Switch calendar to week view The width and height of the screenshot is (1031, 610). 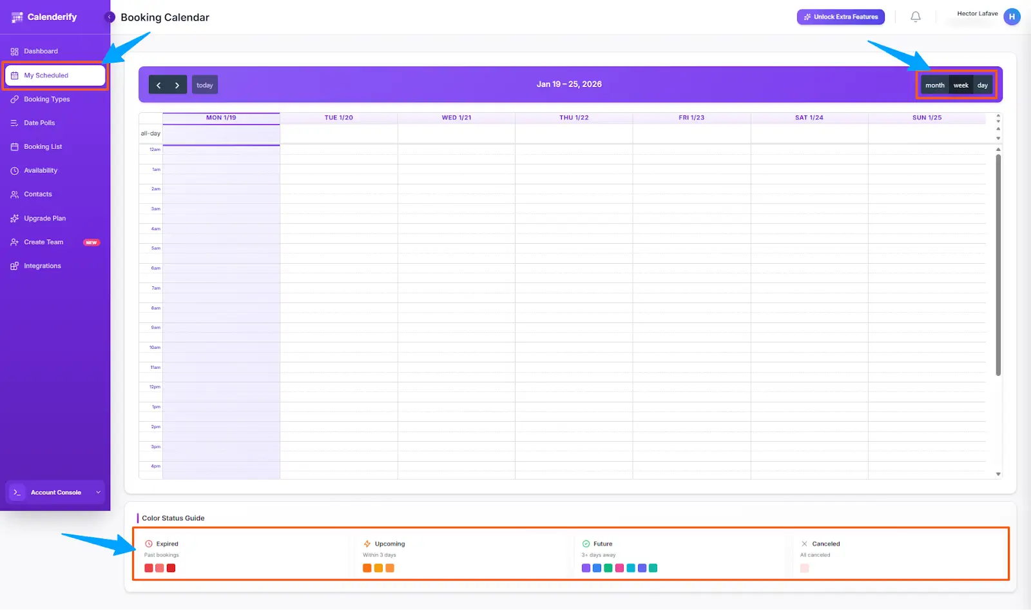(961, 84)
